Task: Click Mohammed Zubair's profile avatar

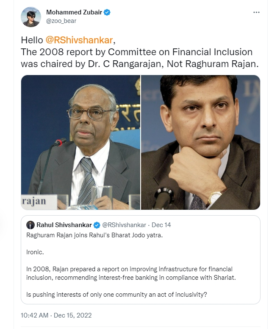Action: [31, 17]
